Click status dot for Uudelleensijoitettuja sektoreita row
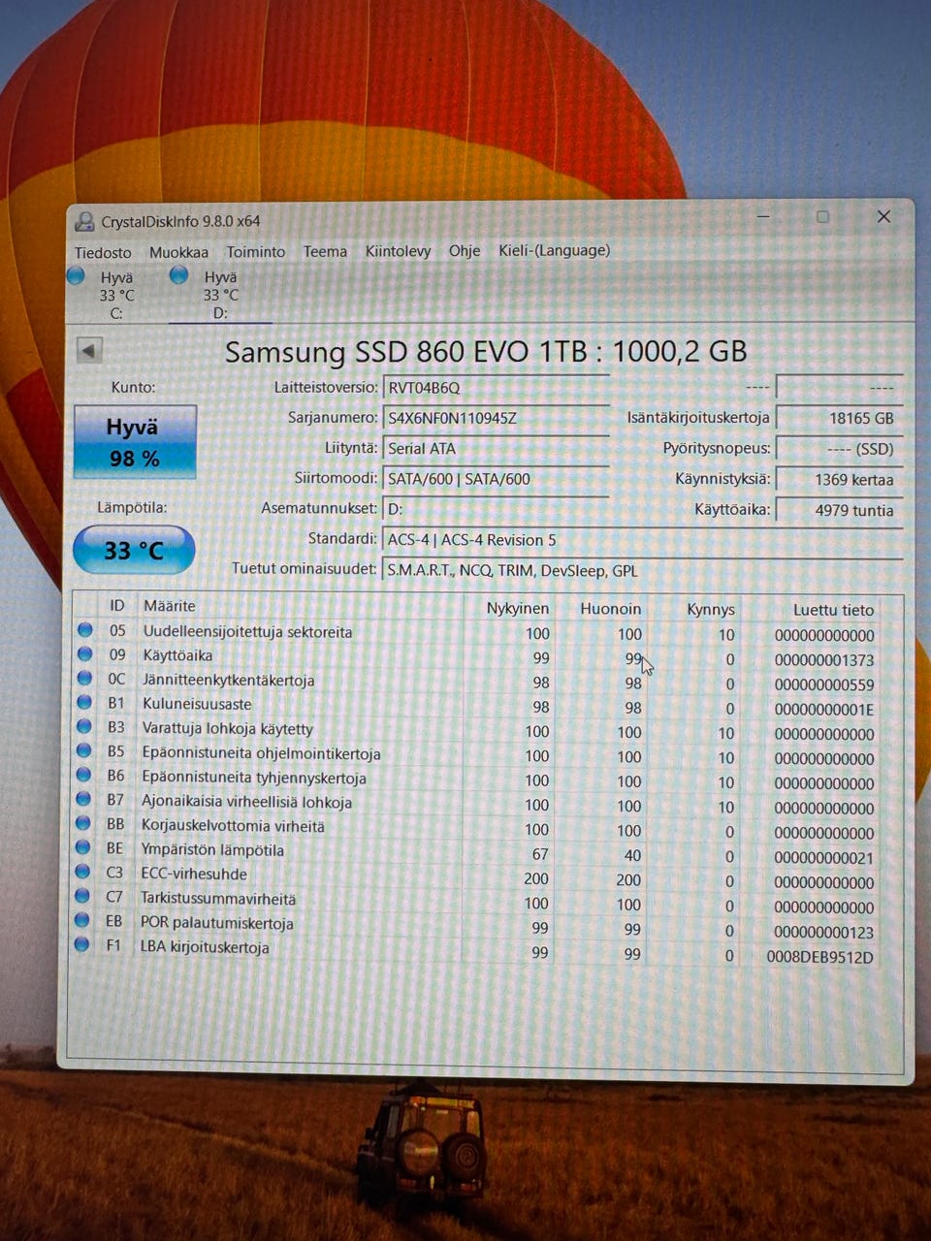This screenshot has height=1241, width=931. pos(85,630)
